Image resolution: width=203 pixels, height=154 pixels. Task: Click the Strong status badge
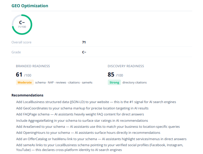tap(114, 82)
